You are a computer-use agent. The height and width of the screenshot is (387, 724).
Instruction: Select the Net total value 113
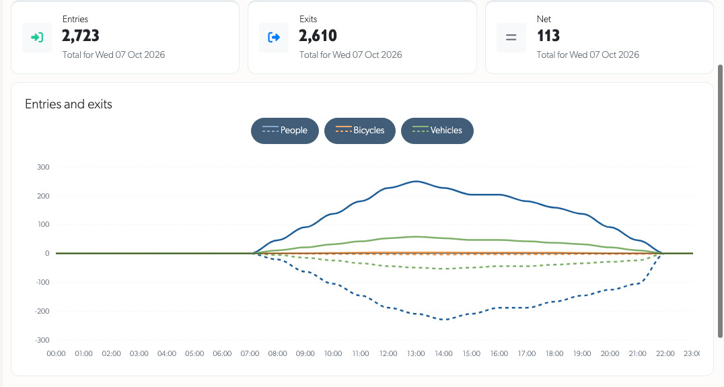[x=548, y=36]
